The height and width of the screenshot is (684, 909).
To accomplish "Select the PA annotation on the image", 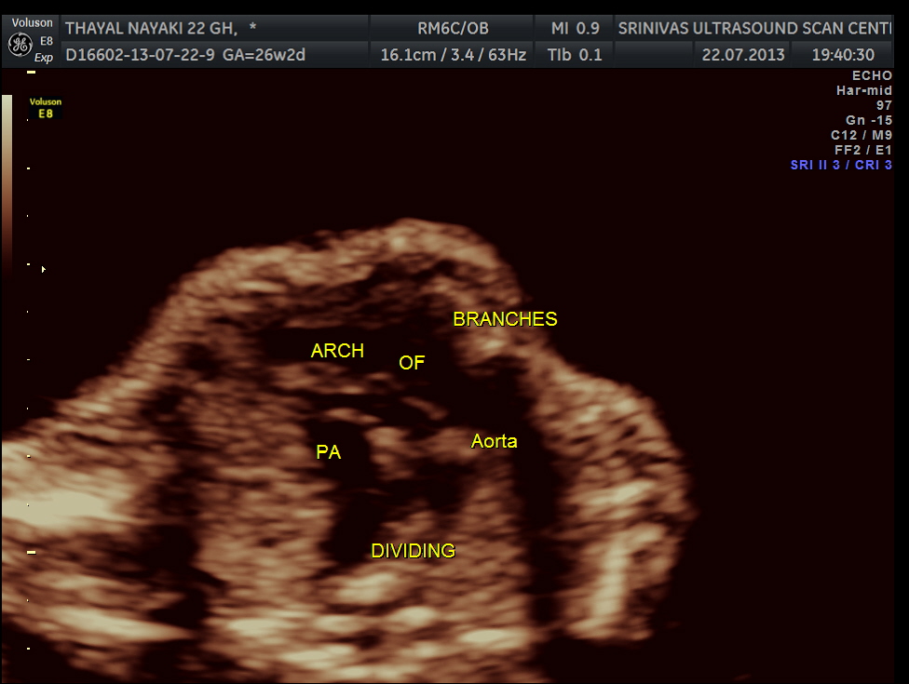I will pyautogui.click(x=328, y=452).
